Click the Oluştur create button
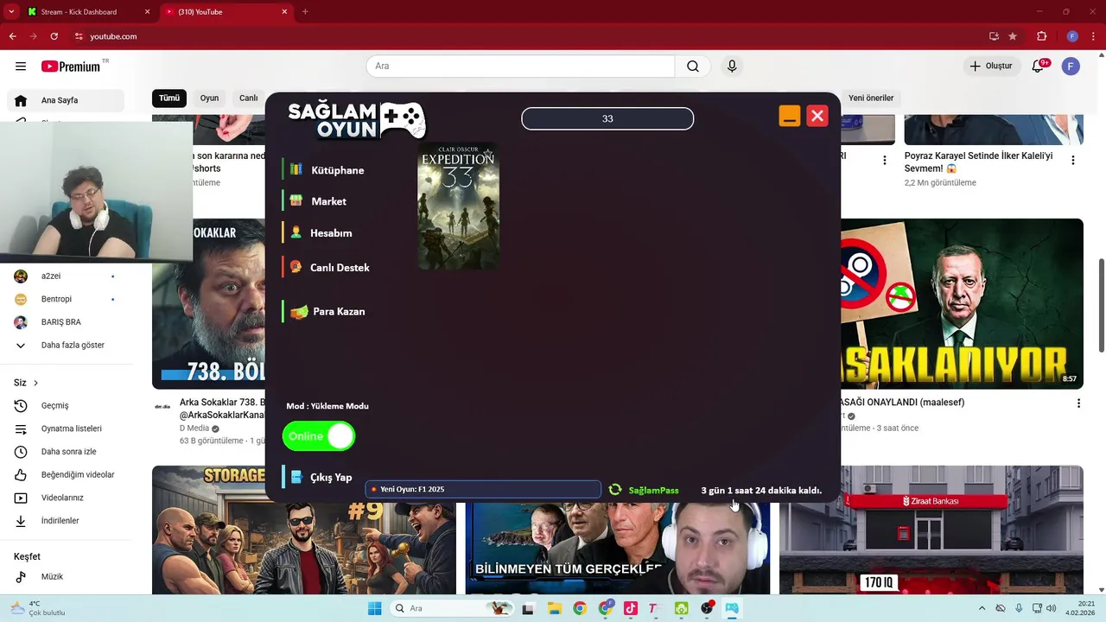This screenshot has width=1106, height=622. tap(990, 66)
